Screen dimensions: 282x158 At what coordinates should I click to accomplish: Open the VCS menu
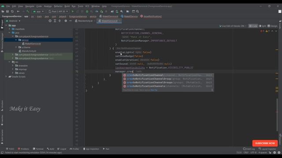pos(87,6)
